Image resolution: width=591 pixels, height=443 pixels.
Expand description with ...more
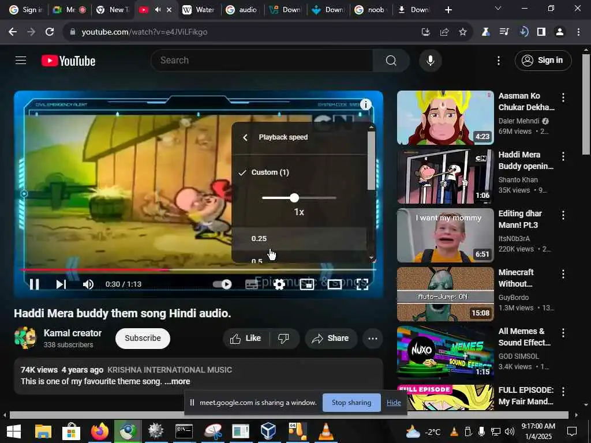tap(177, 381)
